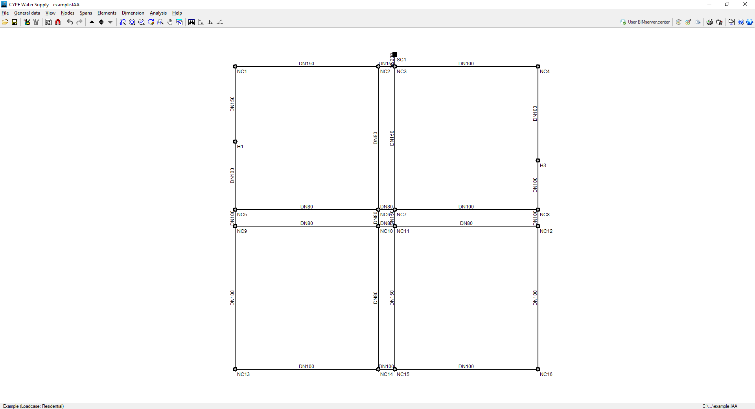Viewport: 755px width, 409px height.
Task: Open the Dimension menu
Action: click(133, 13)
